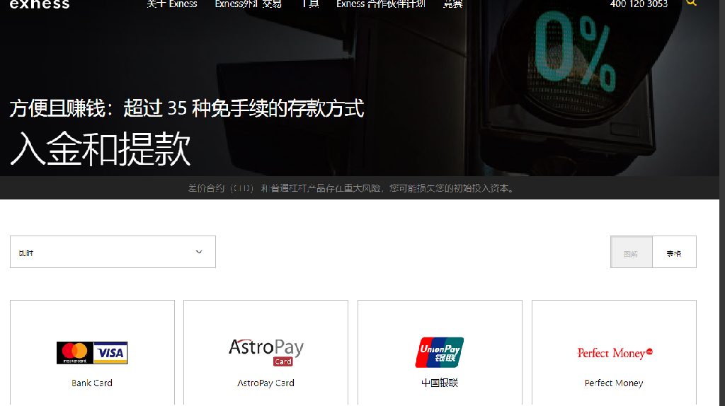
Task: Click the CFD risk warning text
Action: [353, 188]
